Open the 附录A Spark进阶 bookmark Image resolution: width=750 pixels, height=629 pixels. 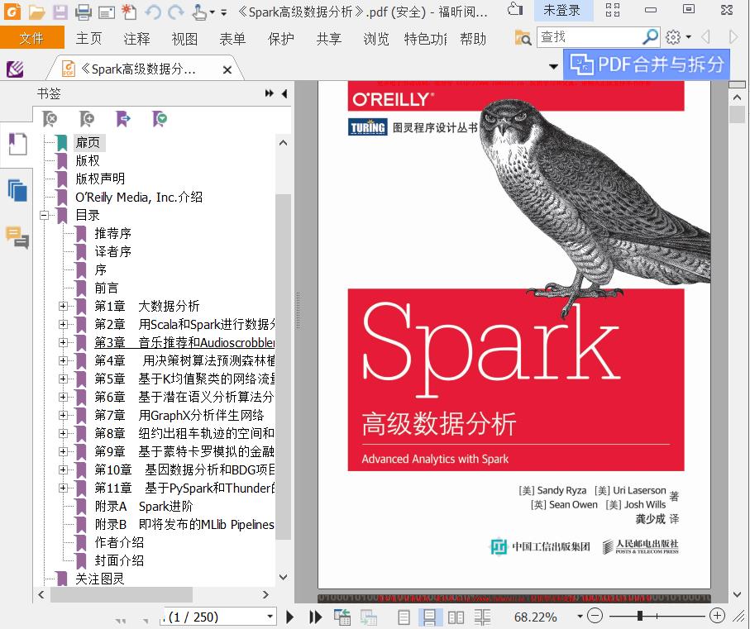coord(144,506)
